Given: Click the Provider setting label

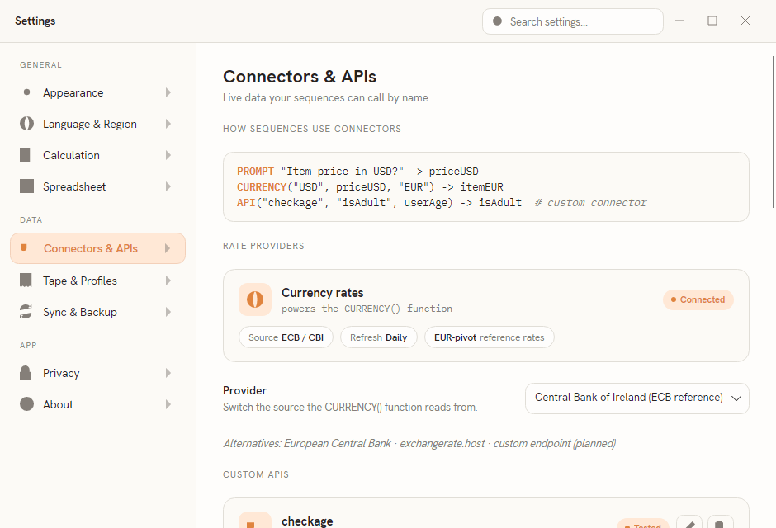Looking at the screenshot, I should click(244, 390).
